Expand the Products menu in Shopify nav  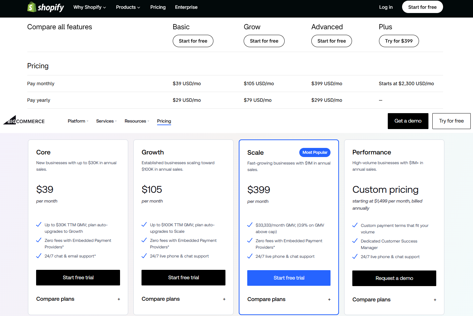point(128,7)
